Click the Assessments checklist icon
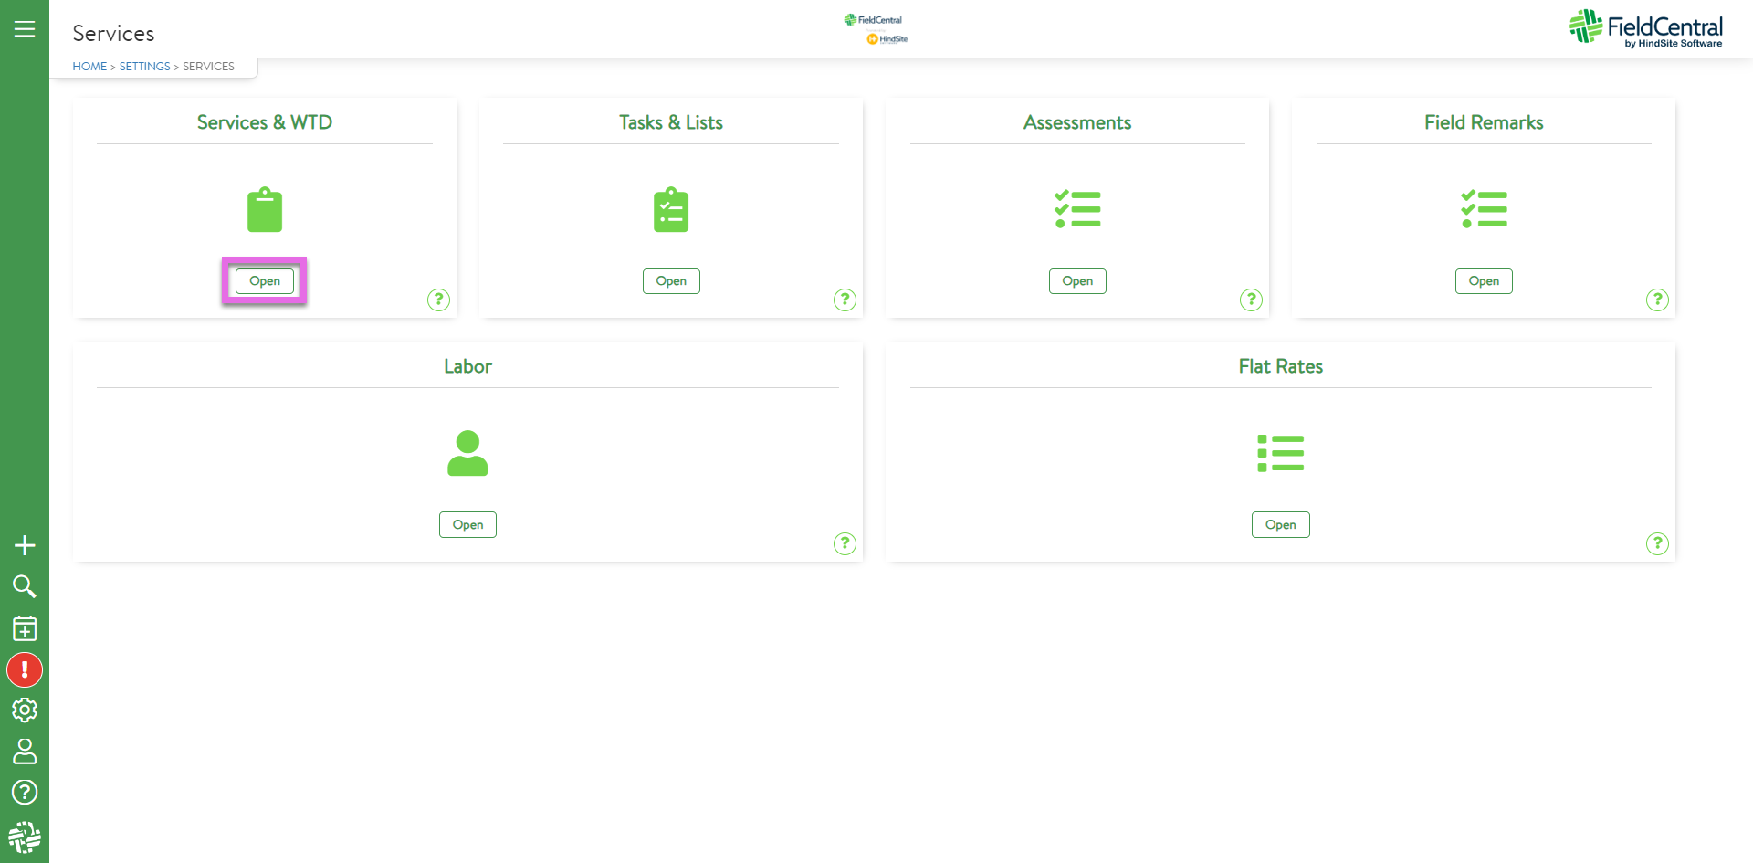Image resolution: width=1753 pixels, height=863 pixels. 1077,209
